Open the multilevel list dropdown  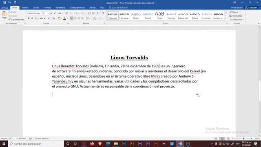(x=85, y=13)
